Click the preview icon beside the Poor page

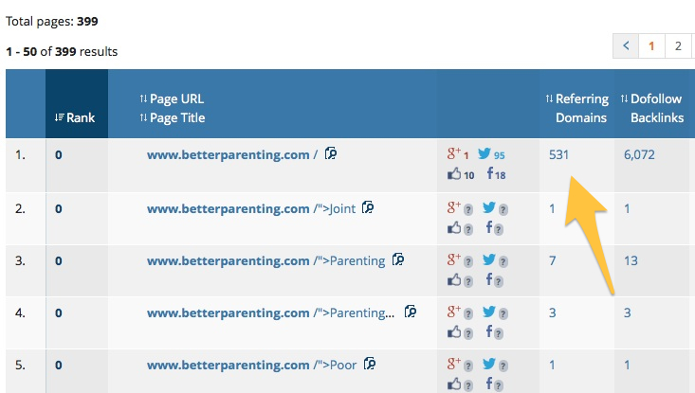coord(369,364)
